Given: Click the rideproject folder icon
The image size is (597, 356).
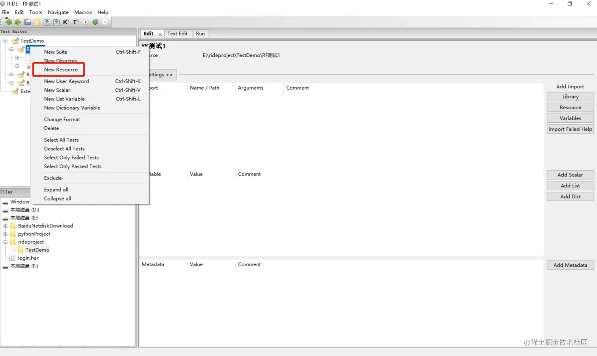Looking at the screenshot, I should tap(13, 242).
